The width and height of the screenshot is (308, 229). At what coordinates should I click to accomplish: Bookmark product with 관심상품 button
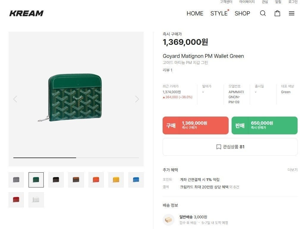pos(230,147)
